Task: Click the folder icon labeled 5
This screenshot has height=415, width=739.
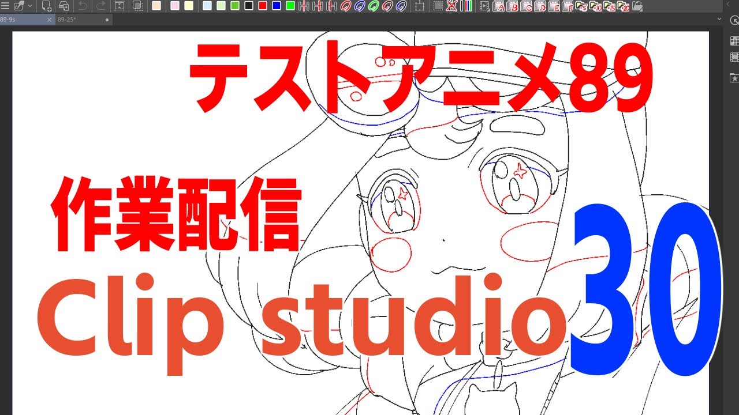Action: 581,6
